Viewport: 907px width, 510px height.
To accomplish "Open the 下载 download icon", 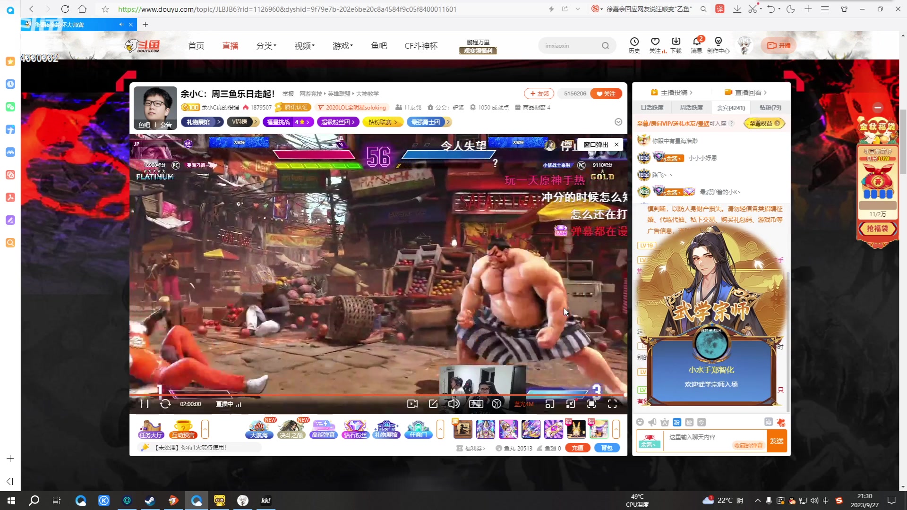I will (x=676, y=45).
